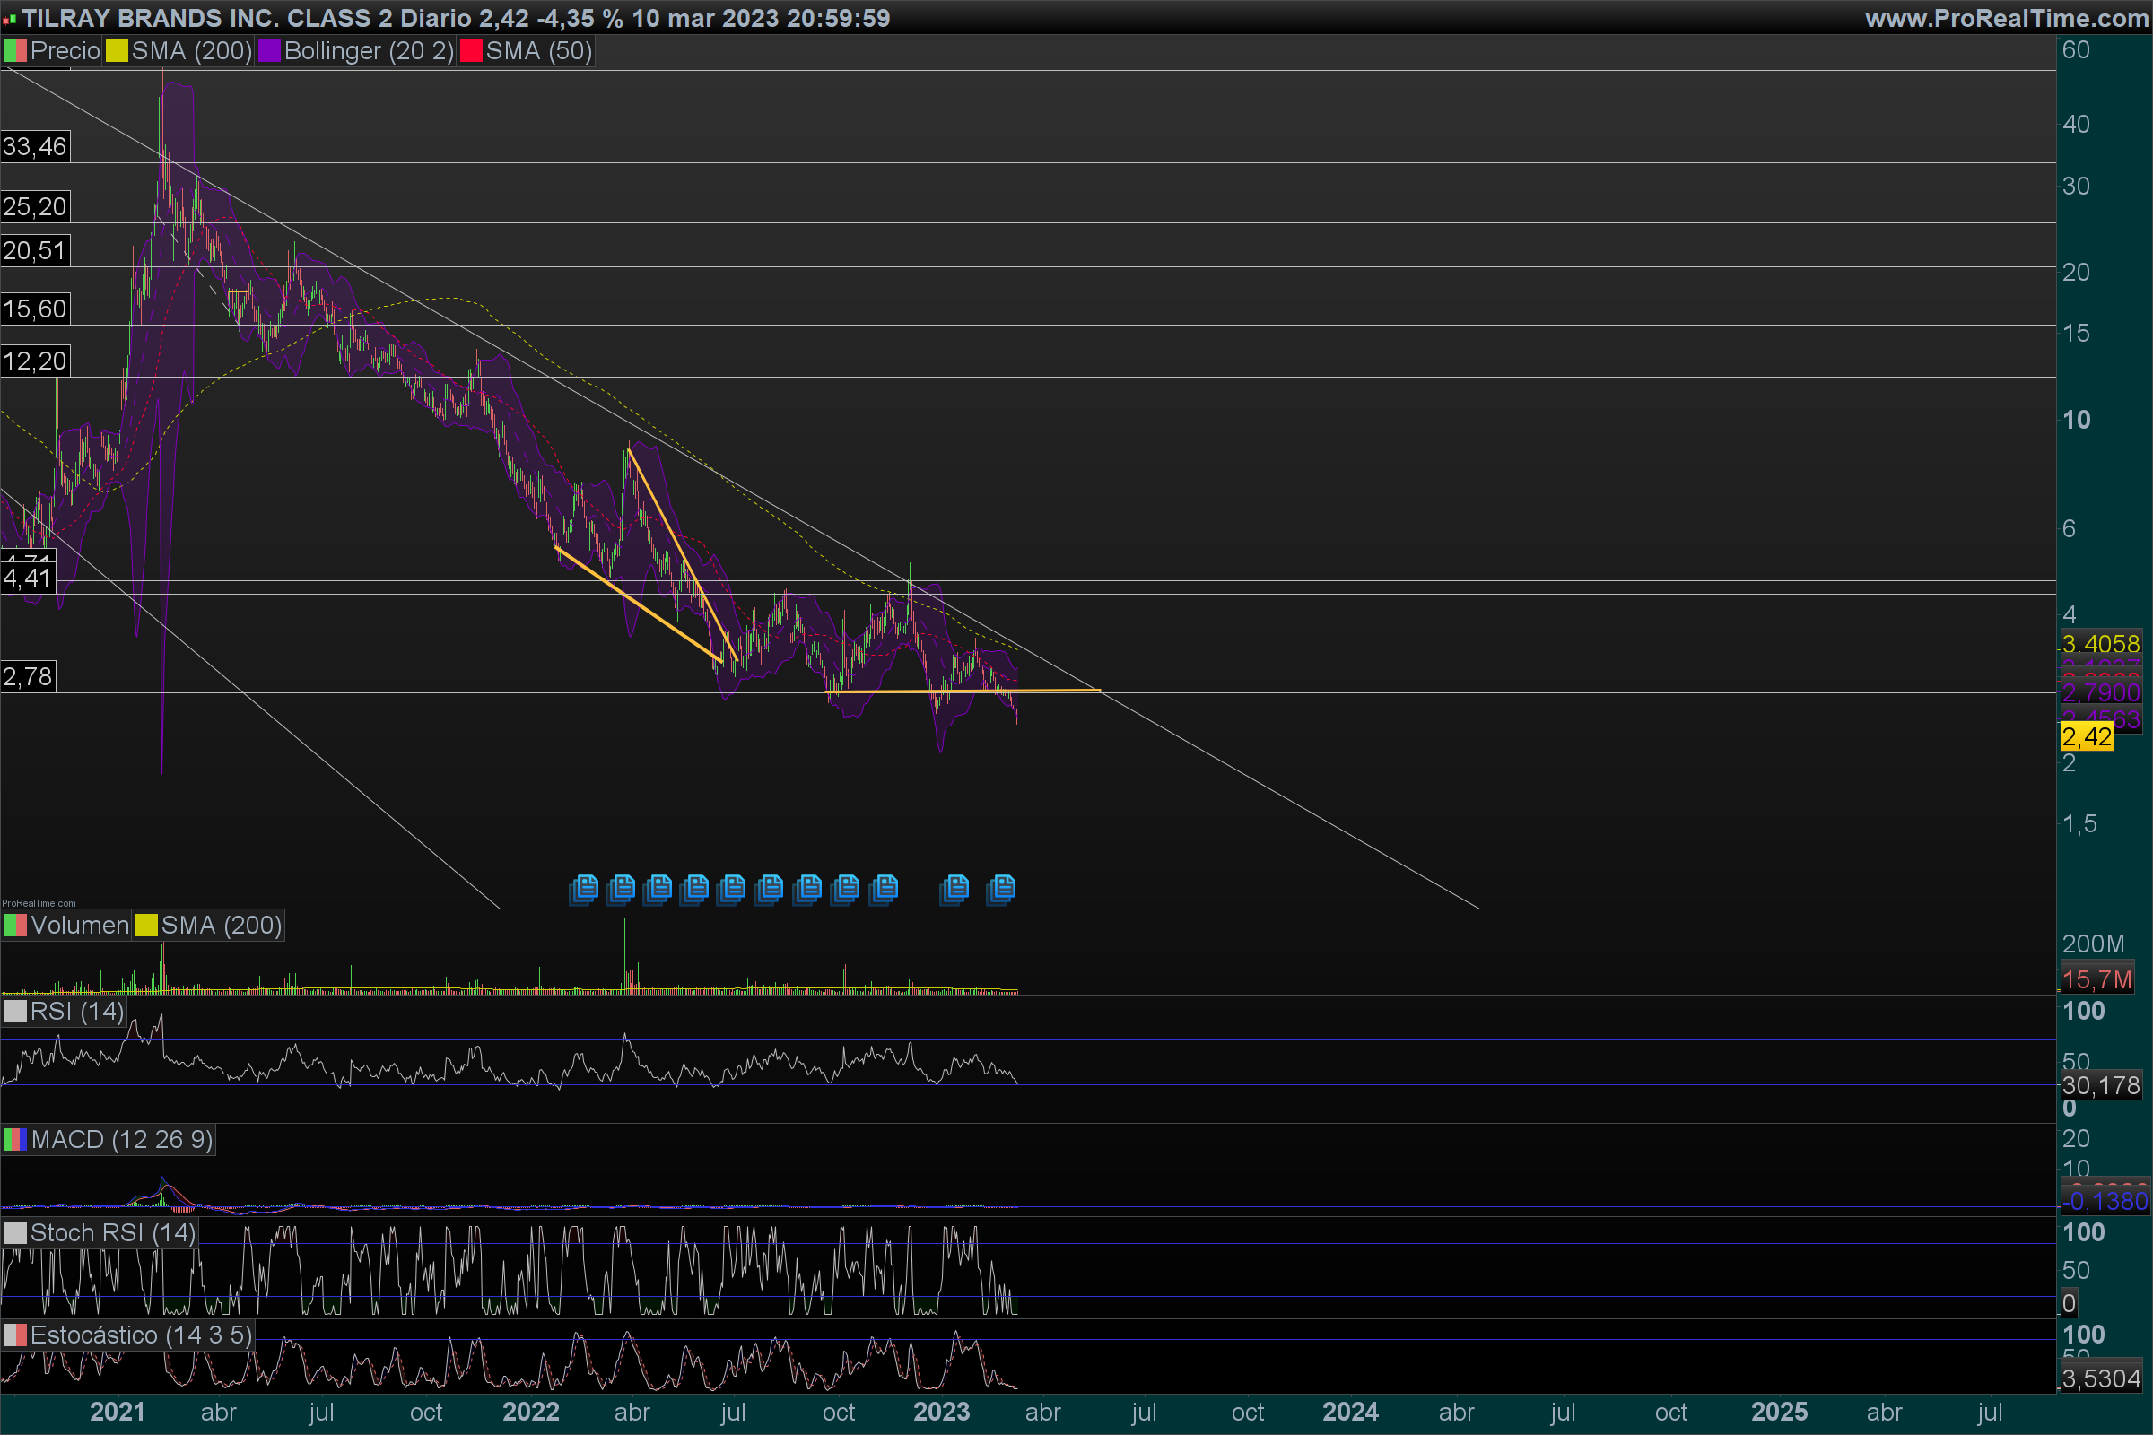Click the purple Bollinger color swatch
This screenshot has height=1435, width=2153.
pos(269,51)
